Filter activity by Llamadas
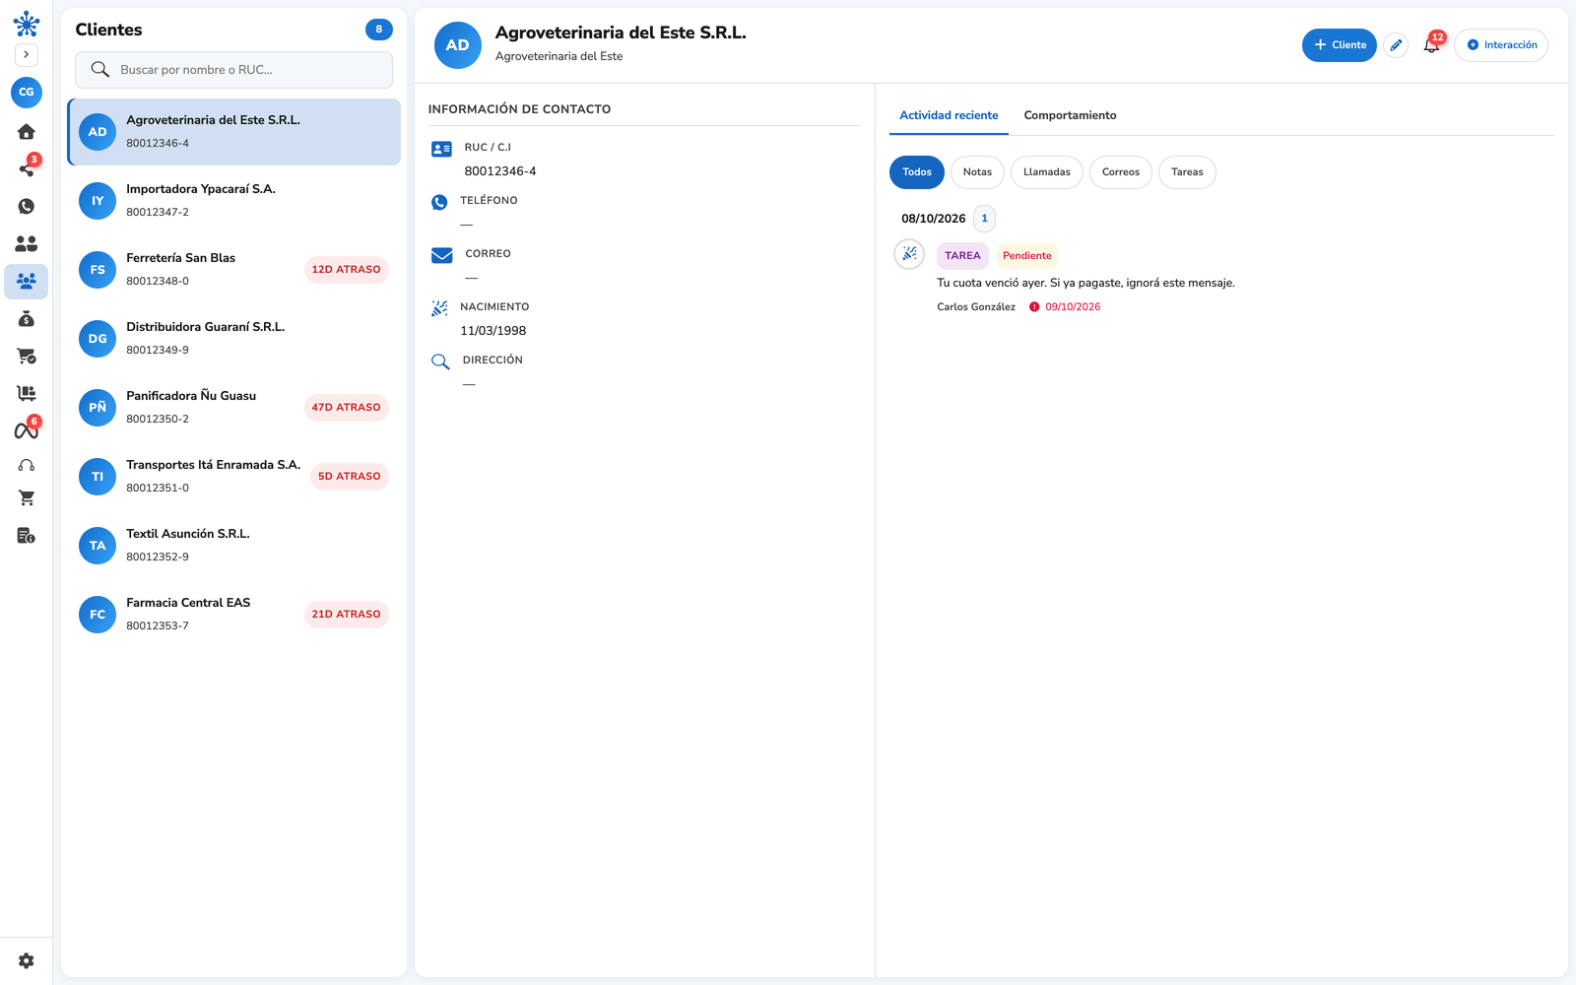This screenshot has height=985, width=1576. 1047,172
